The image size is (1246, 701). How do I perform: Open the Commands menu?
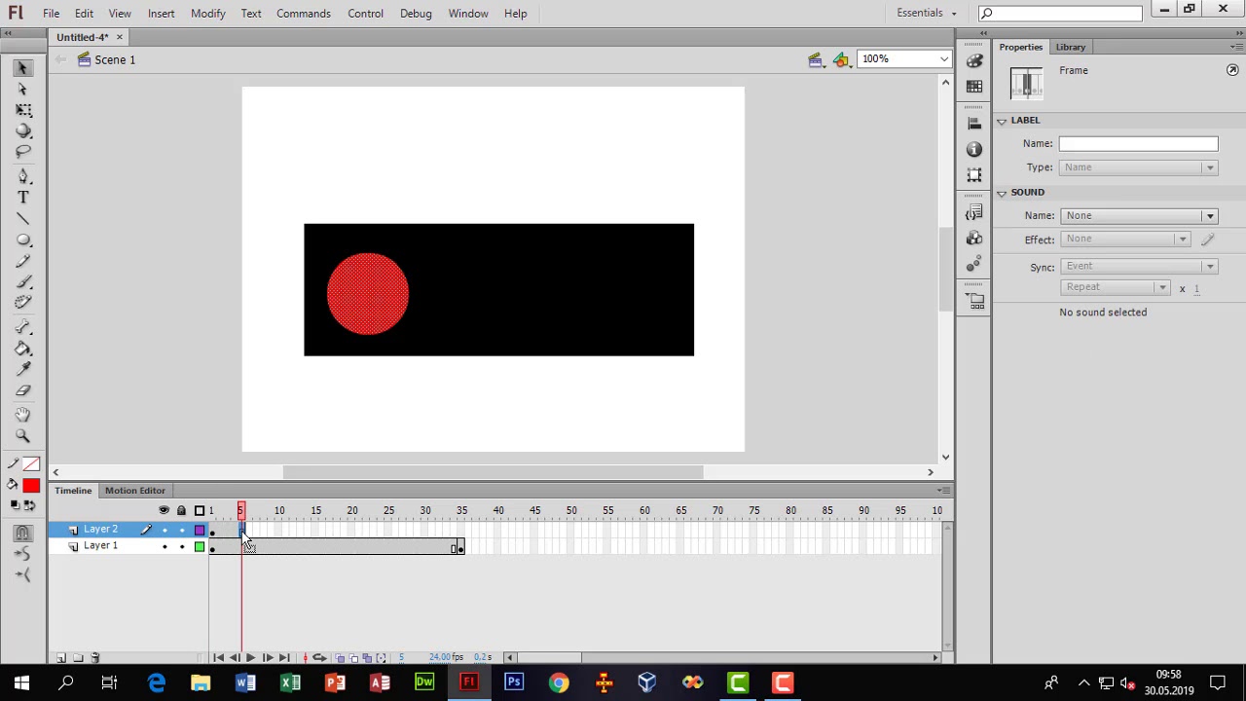click(x=304, y=14)
